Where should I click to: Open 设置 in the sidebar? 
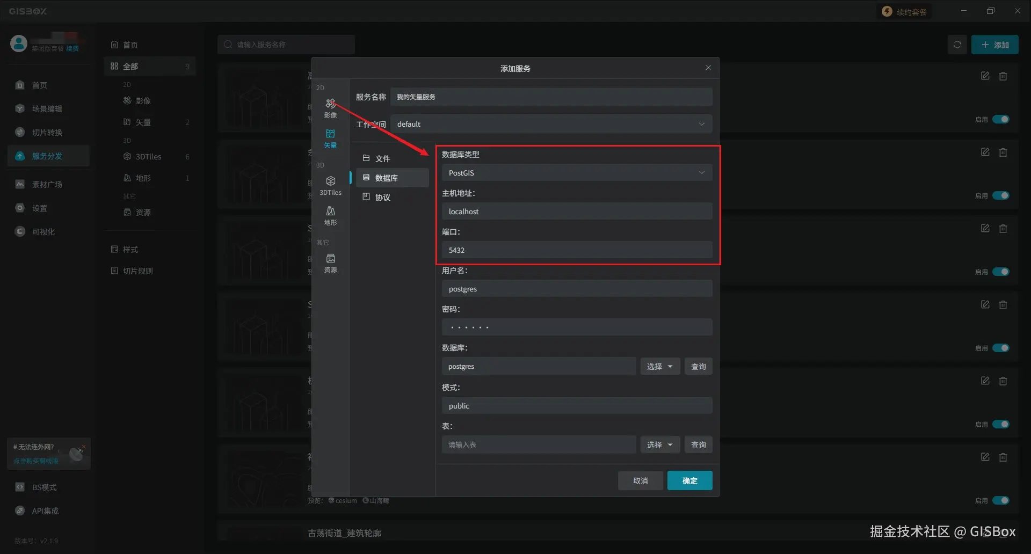click(x=48, y=208)
